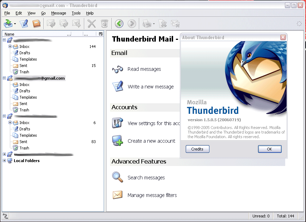
Task: Open the Get Mail dropdown arrow
Action: (x=15, y=24)
